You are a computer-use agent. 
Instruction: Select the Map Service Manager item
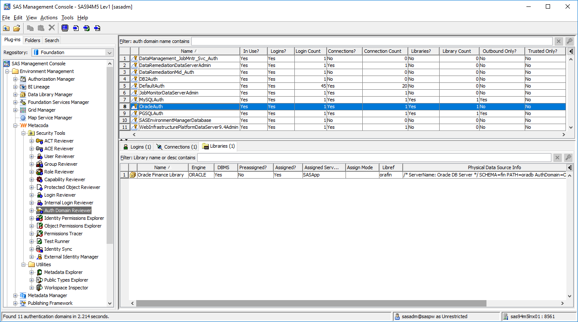coord(50,118)
